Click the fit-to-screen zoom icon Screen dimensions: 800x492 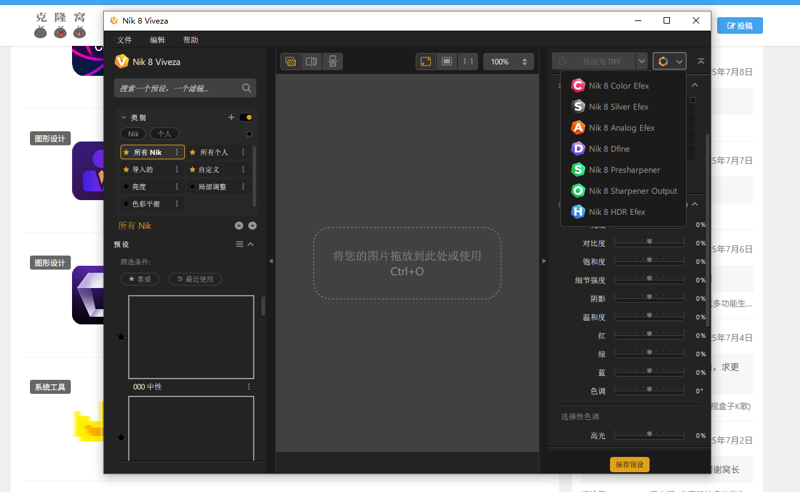[426, 61]
